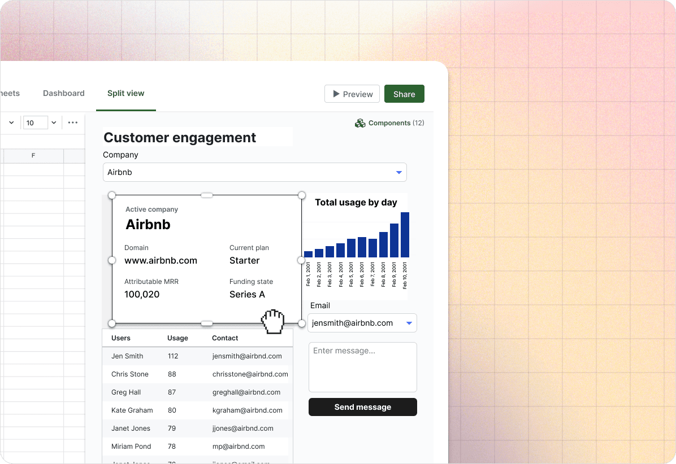Click the jjones@airbnd.com contact cell
676x464 pixels.
tap(242, 428)
